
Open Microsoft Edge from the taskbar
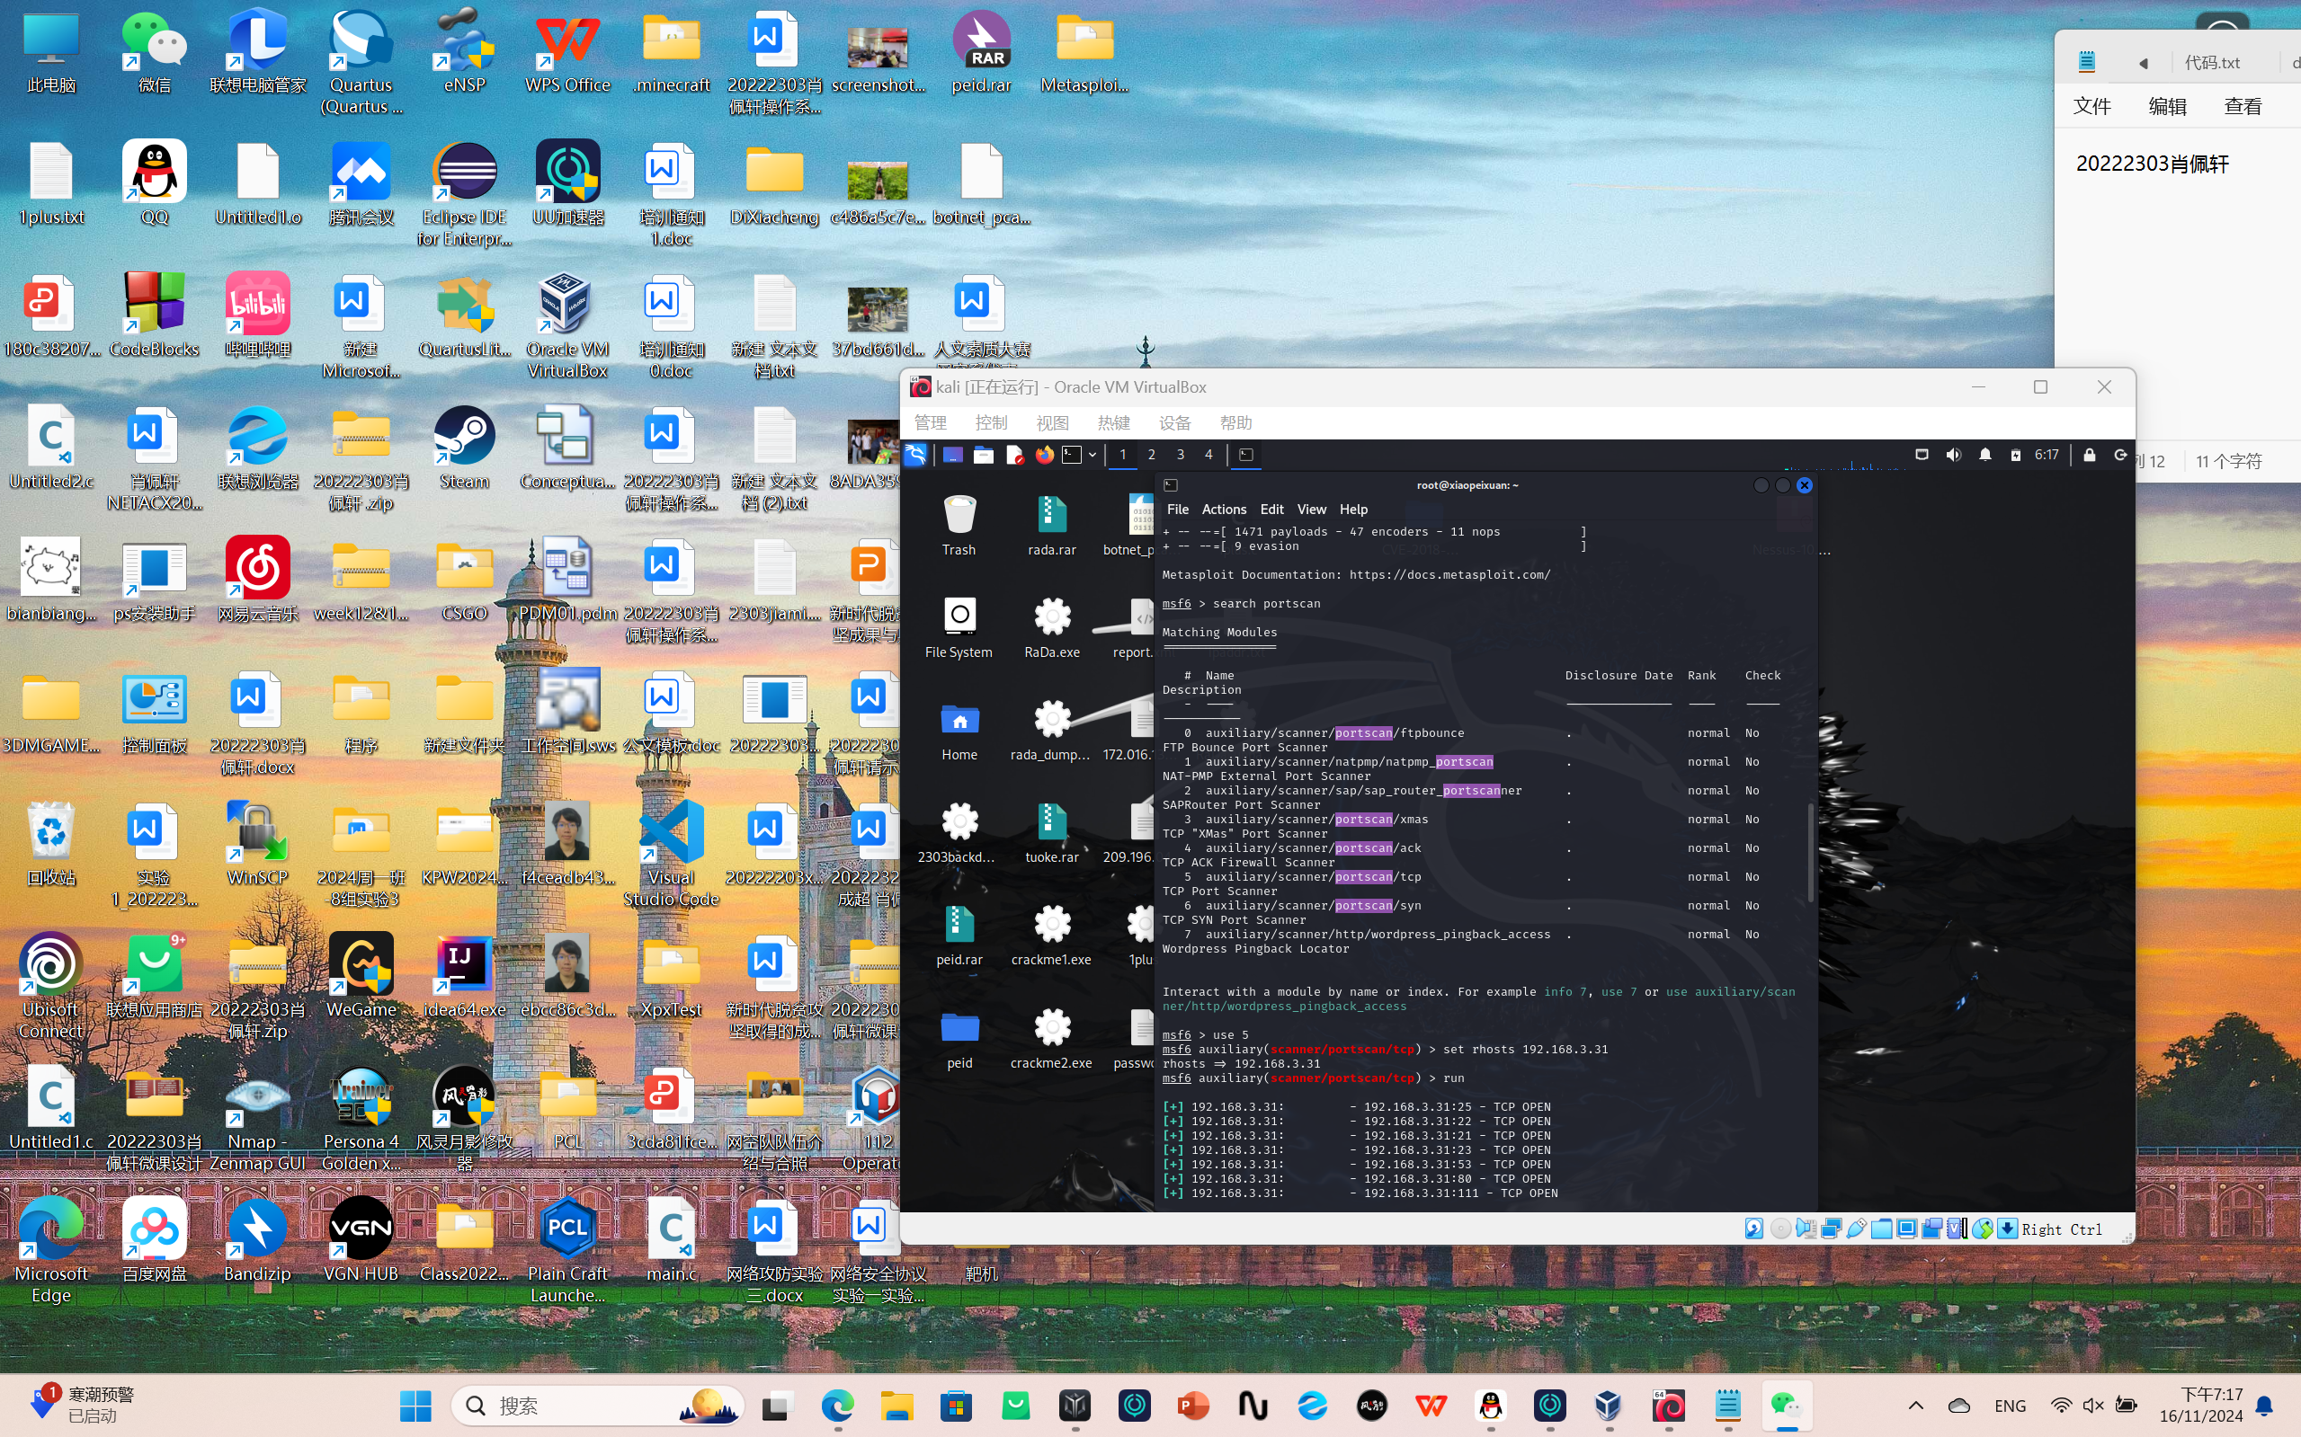click(x=838, y=1406)
